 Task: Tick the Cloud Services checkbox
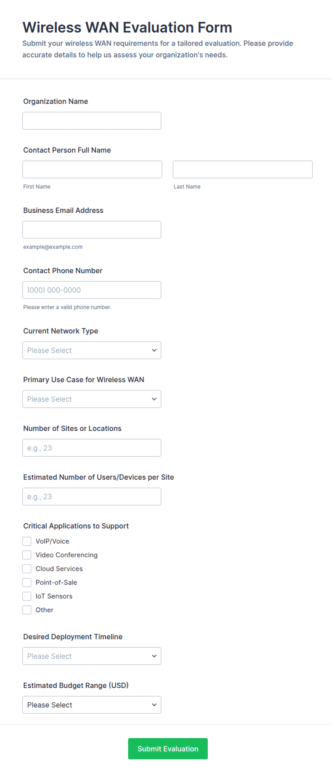coord(27,569)
